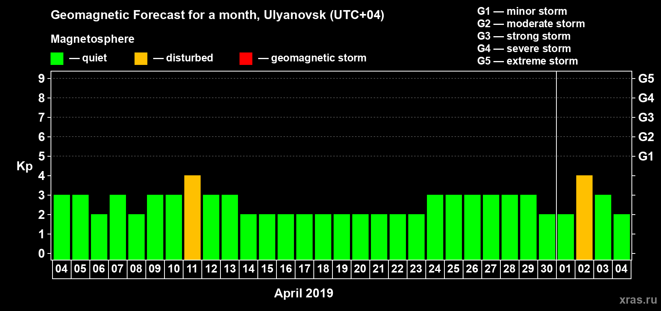Click the right-axis G3 tick label
Viewport: 661px width, 311px height.
[646, 117]
